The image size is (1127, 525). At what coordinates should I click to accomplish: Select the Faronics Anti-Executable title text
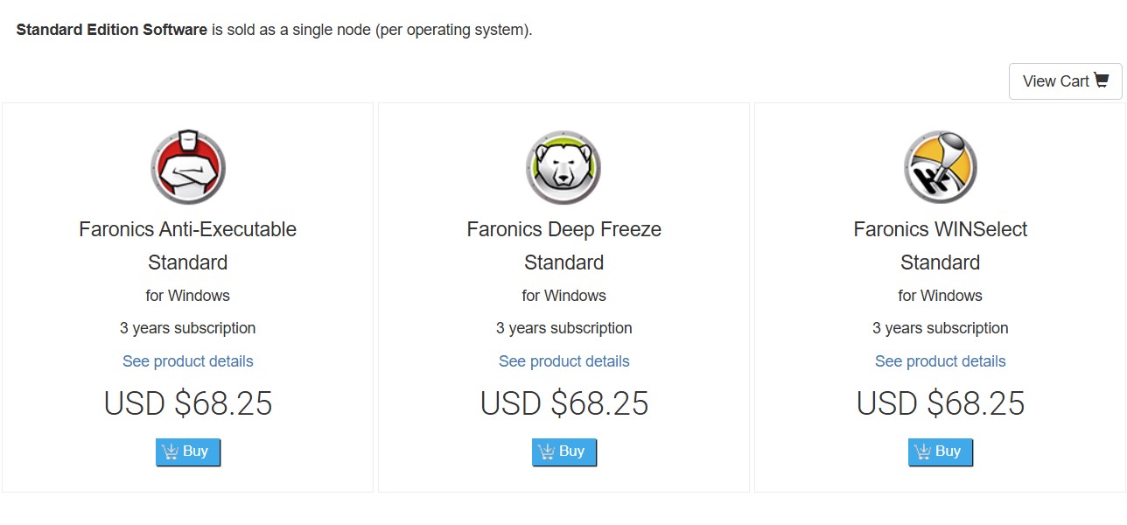[188, 229]
